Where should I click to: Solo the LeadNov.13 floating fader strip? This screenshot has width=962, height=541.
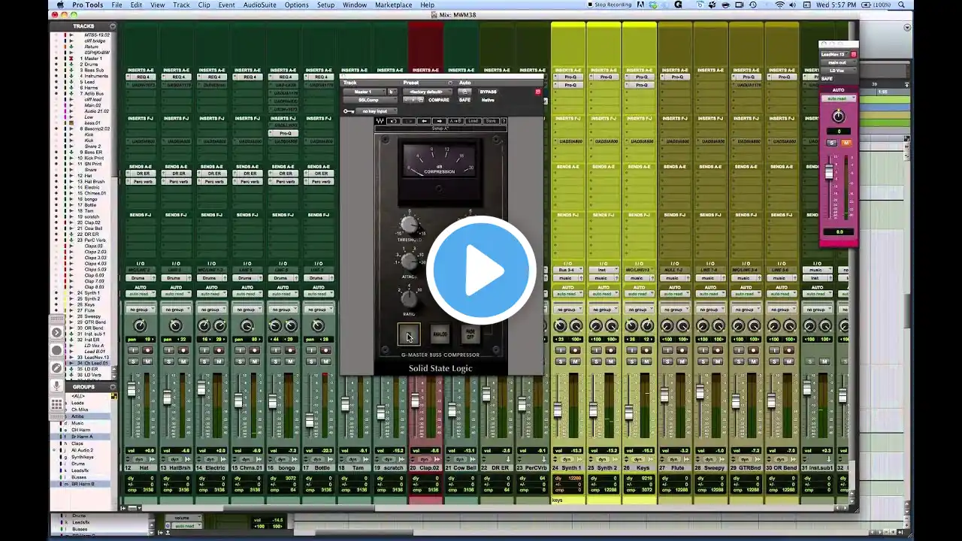831,143
